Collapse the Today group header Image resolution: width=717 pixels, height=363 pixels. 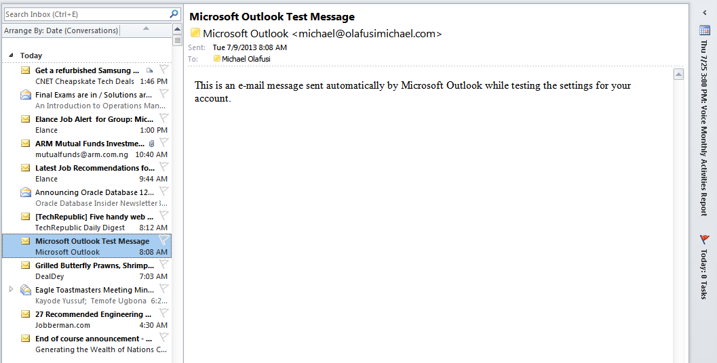point(12,56)
